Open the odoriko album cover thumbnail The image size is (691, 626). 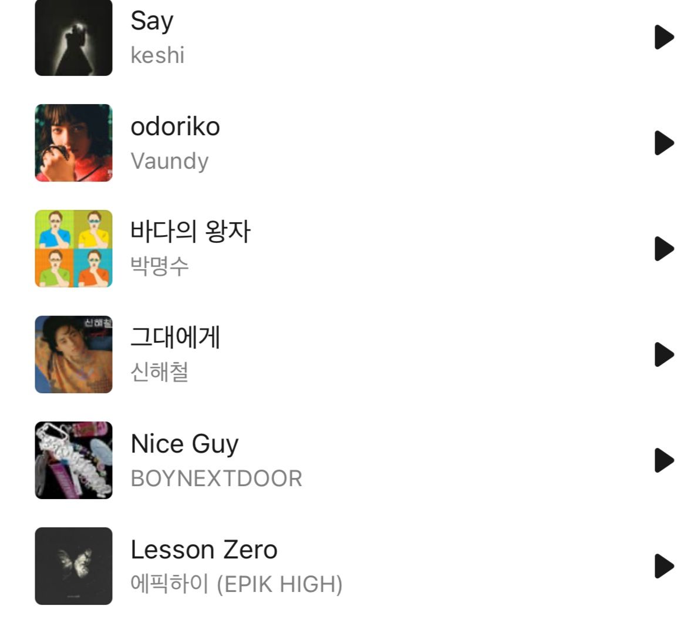[73, 143]
